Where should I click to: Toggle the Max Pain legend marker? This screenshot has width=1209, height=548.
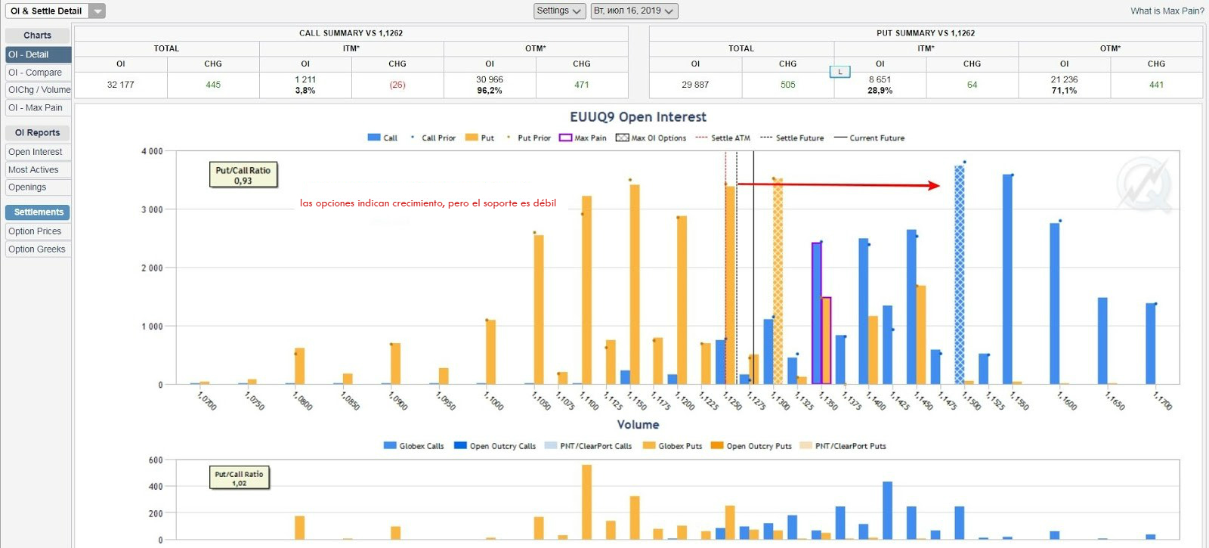(x=565, y=138)
